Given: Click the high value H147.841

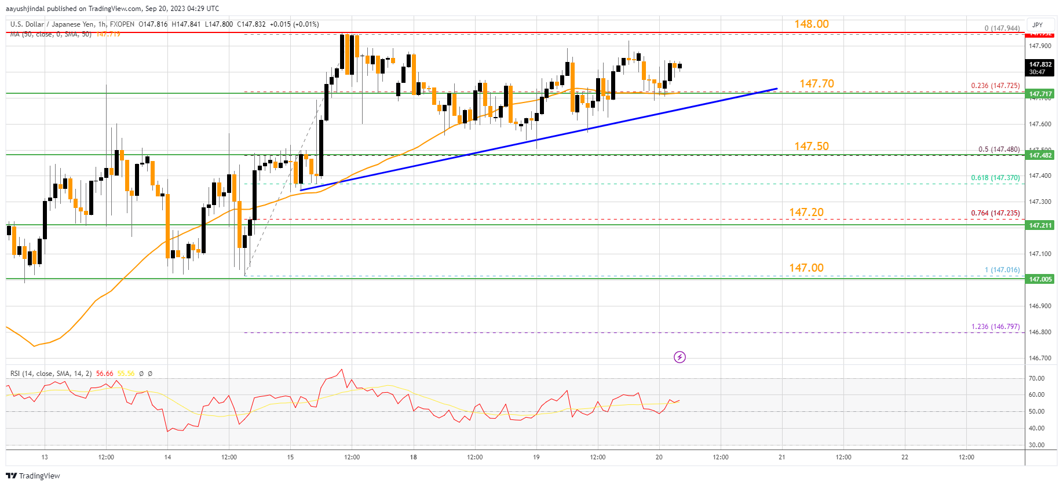Looking at the screenshot, I should (x=186, y=24).
